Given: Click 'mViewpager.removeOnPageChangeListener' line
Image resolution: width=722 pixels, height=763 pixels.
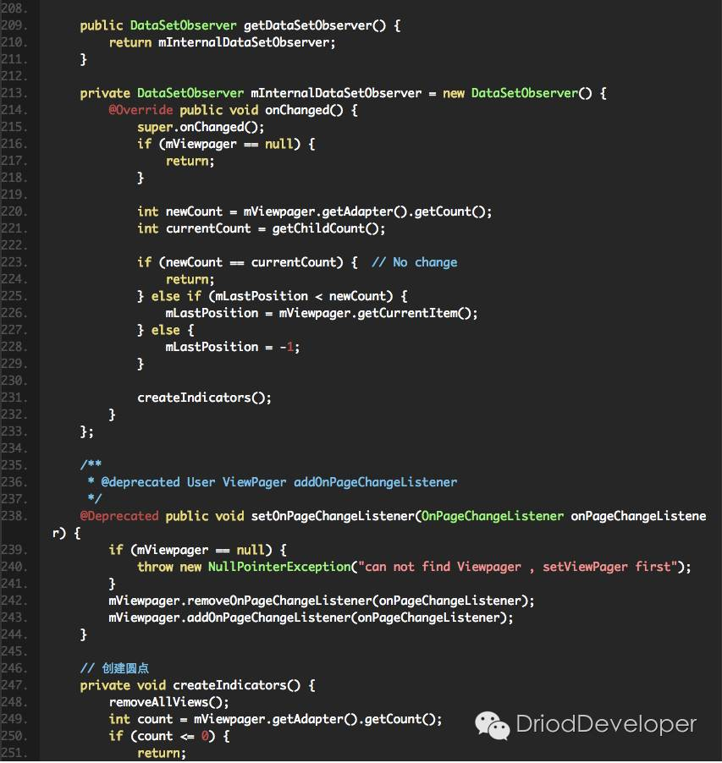Looking at the screenshot, I should (x=322, y=601).
